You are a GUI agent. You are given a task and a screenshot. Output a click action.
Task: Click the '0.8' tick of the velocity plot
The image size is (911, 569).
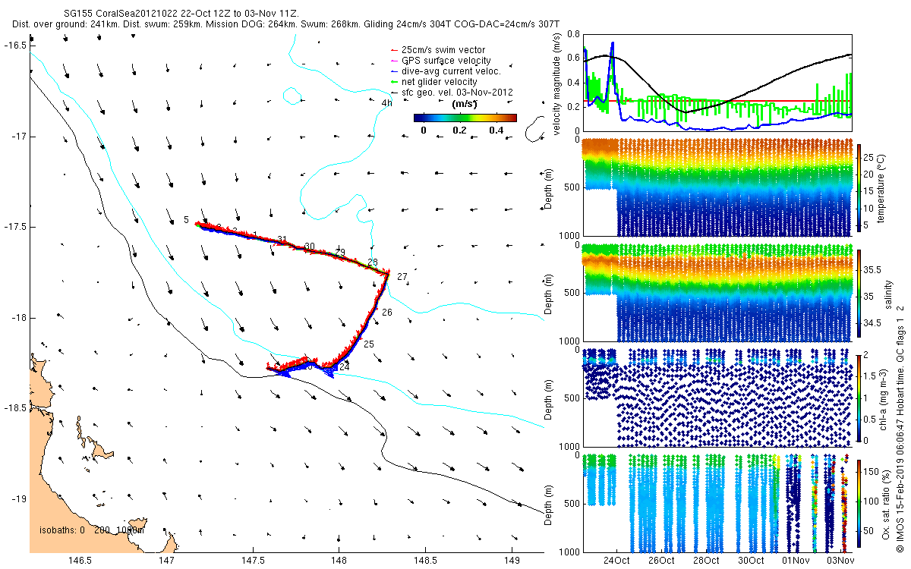572,34
